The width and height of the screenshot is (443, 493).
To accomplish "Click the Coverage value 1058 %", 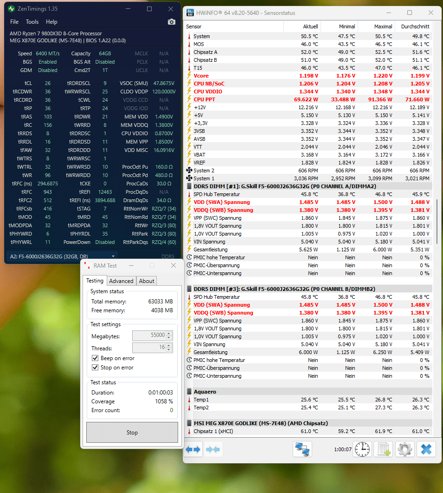I will point(164,401).
